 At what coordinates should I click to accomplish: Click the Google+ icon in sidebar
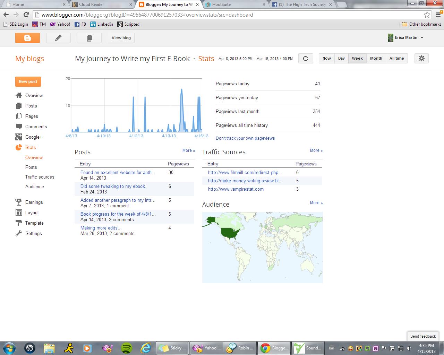click(x=19, y=137)
